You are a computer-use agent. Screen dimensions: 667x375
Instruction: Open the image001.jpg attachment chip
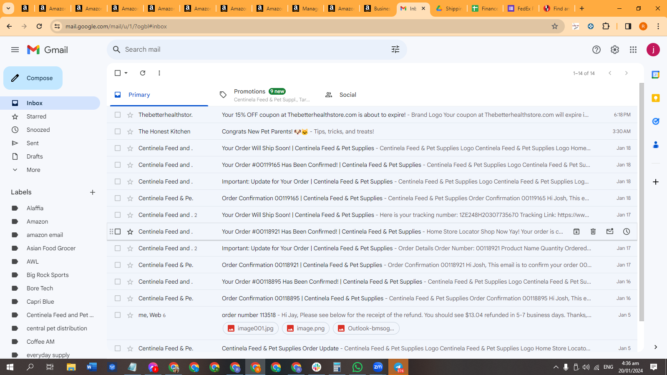251,328
